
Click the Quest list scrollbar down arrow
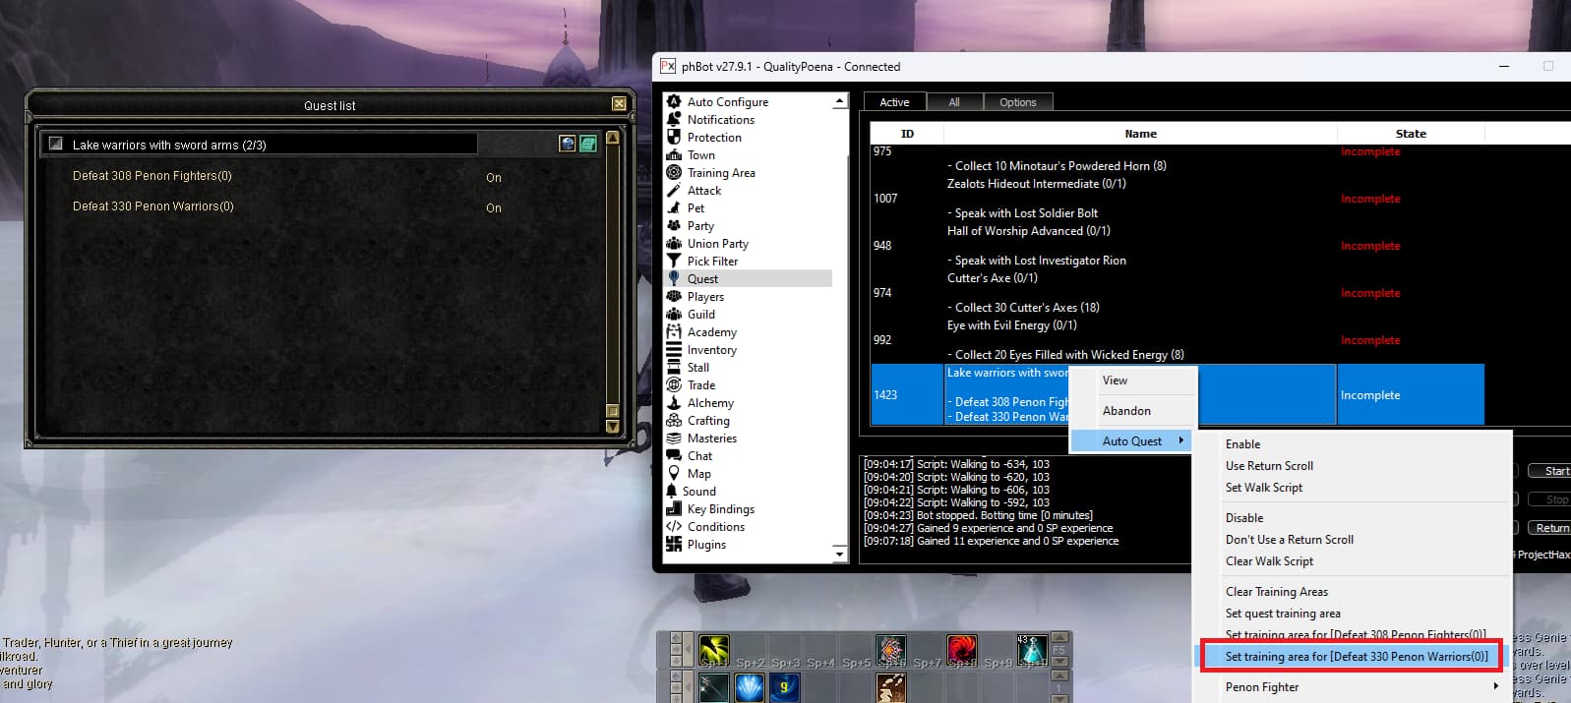[x=613, y=427]
